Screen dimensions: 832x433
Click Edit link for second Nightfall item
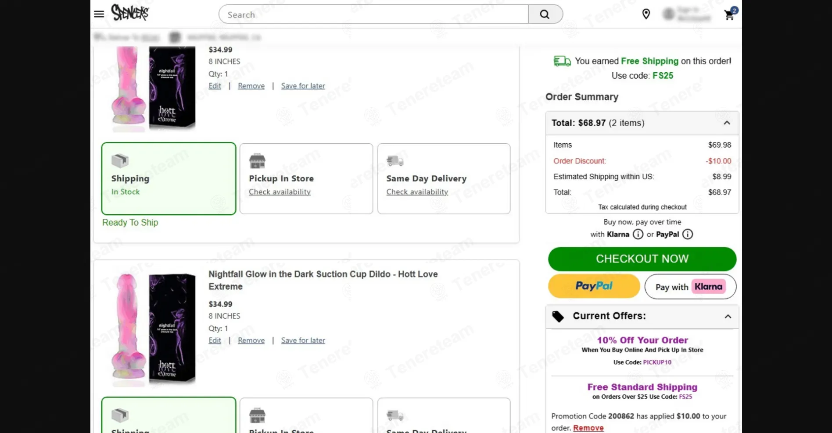tap(215, 341)
